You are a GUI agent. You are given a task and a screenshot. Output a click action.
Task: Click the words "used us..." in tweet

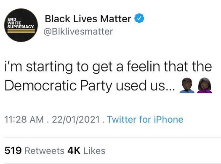point(146,86)
